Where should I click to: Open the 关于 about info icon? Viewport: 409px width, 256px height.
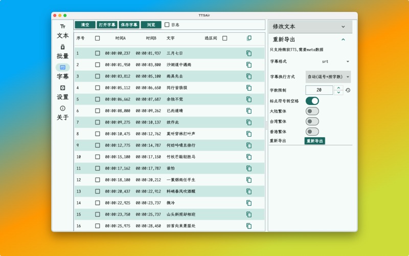[62, 108]
